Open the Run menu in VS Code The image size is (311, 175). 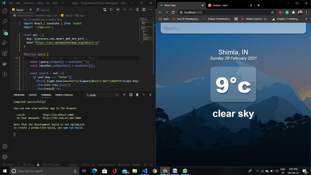[x=55, y=3]
